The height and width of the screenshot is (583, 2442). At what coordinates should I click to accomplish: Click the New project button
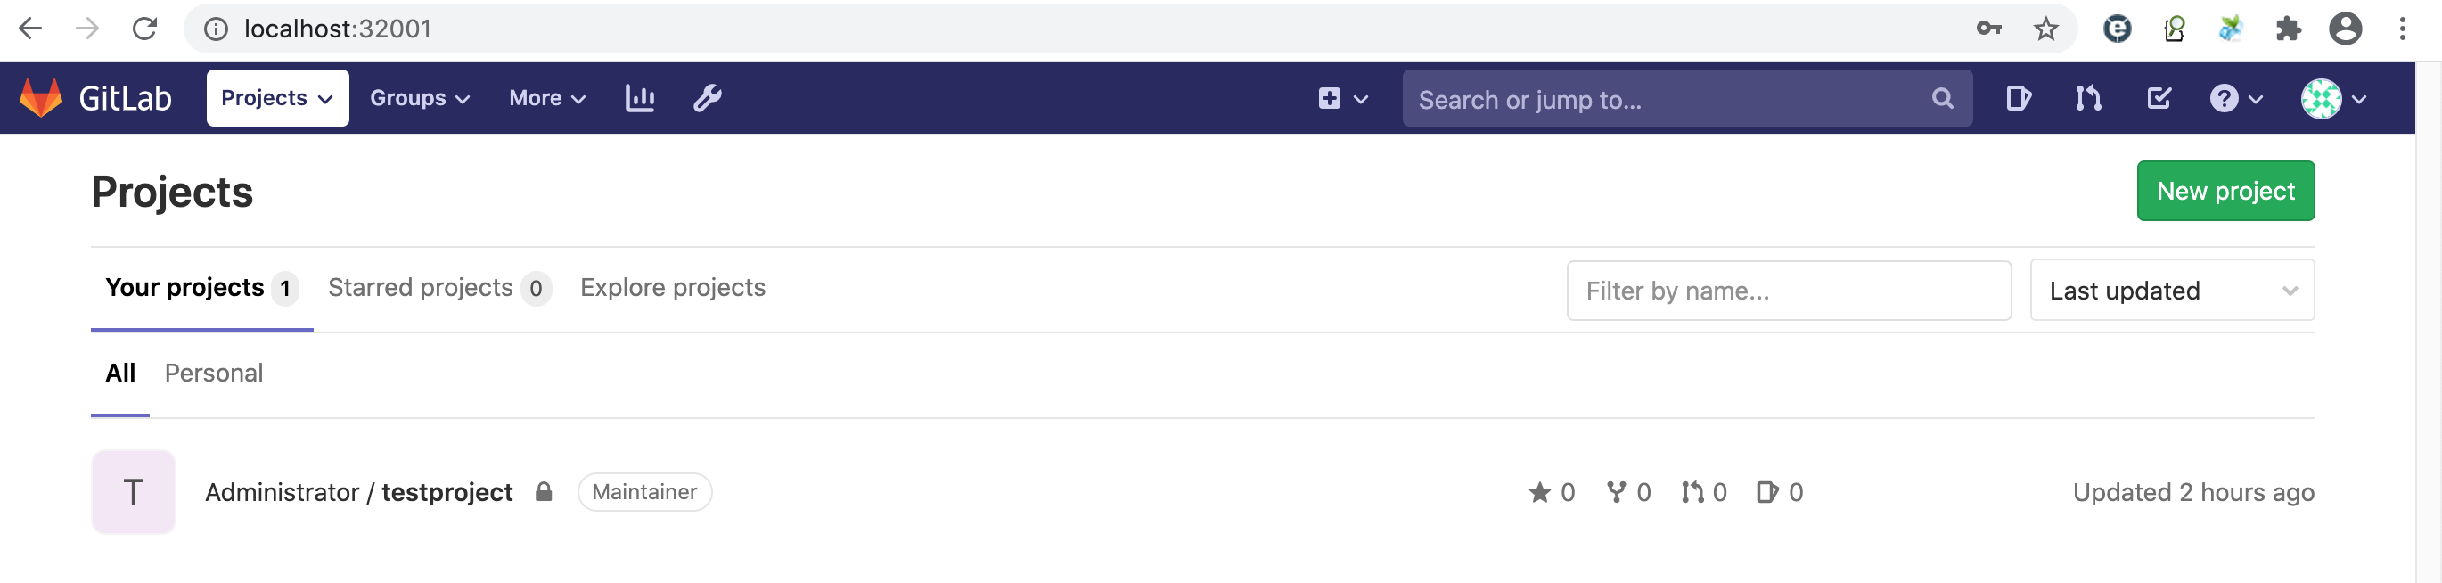coord(2225,191)
